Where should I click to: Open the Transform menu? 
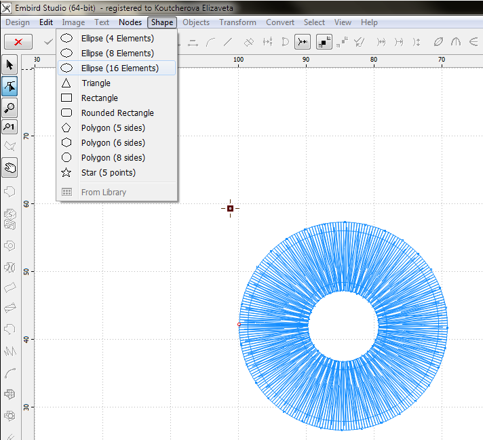pyautogui.click(x=237, y=22)
